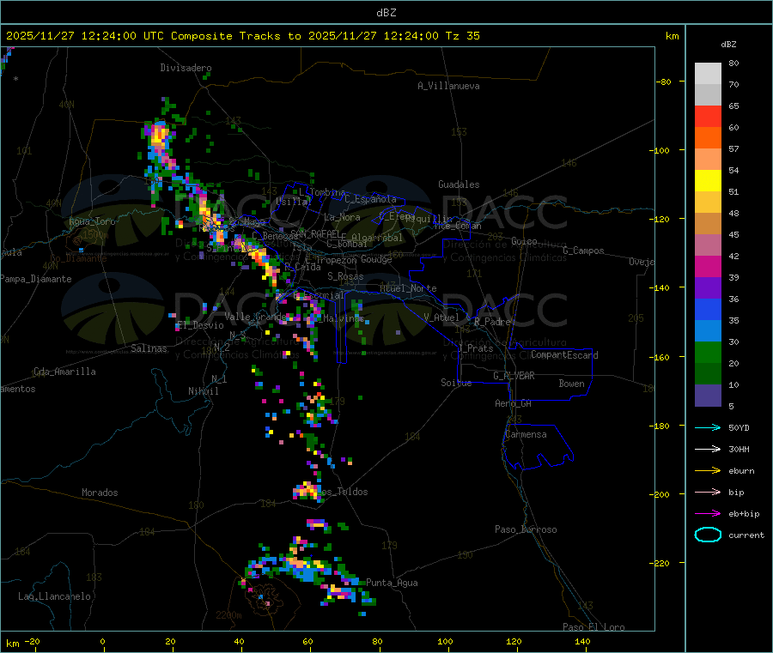This screenshot has width=773, height=653.
Task: Click the pink bip arrow icon
Action: click(708, 492)
